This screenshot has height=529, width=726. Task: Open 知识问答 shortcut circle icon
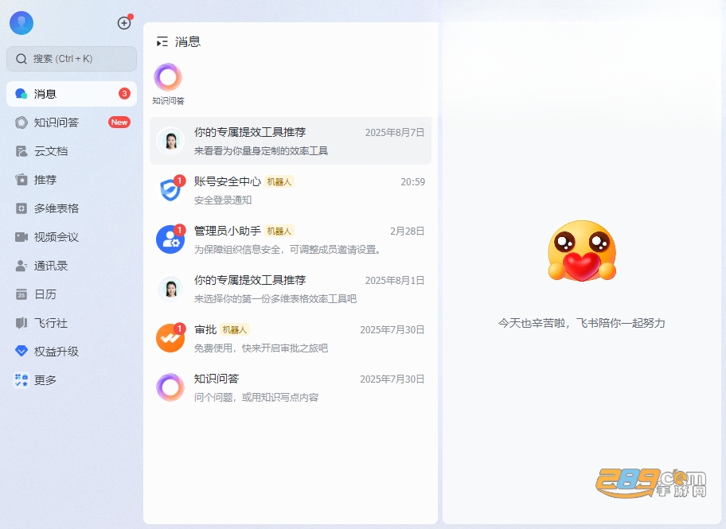pyautogui.click(x=168, y=77)
